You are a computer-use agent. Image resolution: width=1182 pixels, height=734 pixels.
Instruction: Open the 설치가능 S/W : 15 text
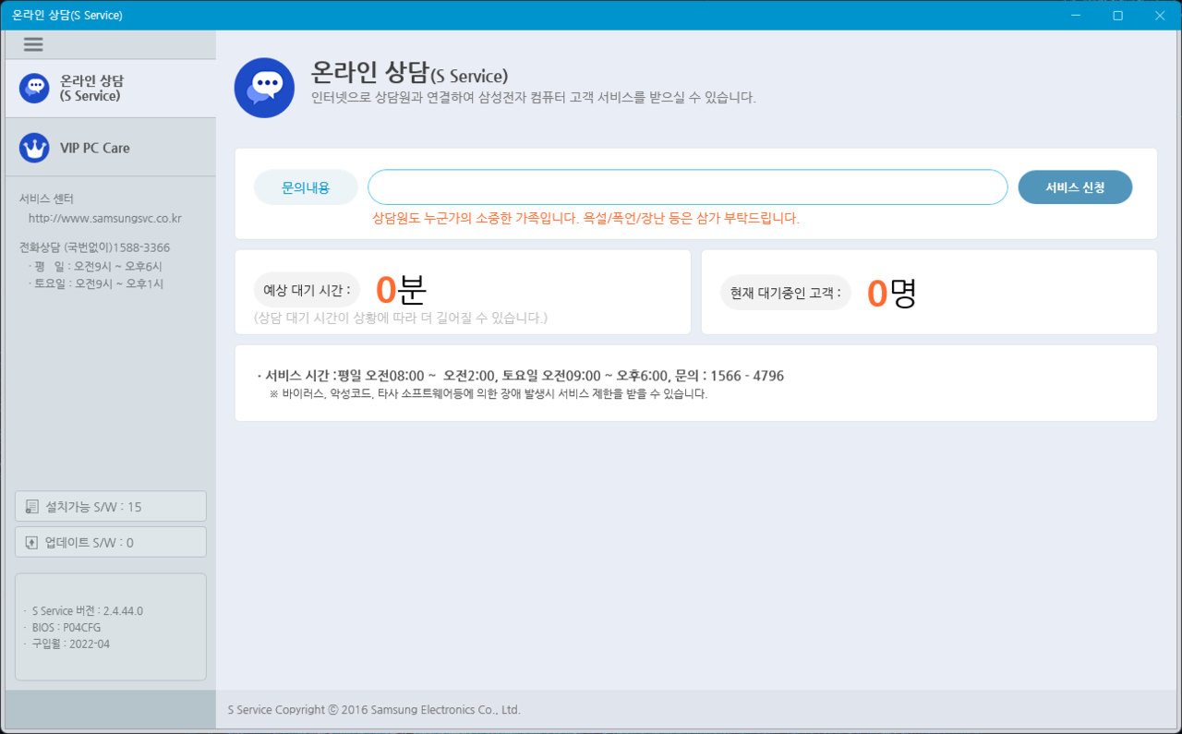pyautogui.click(x=93, y=507)
